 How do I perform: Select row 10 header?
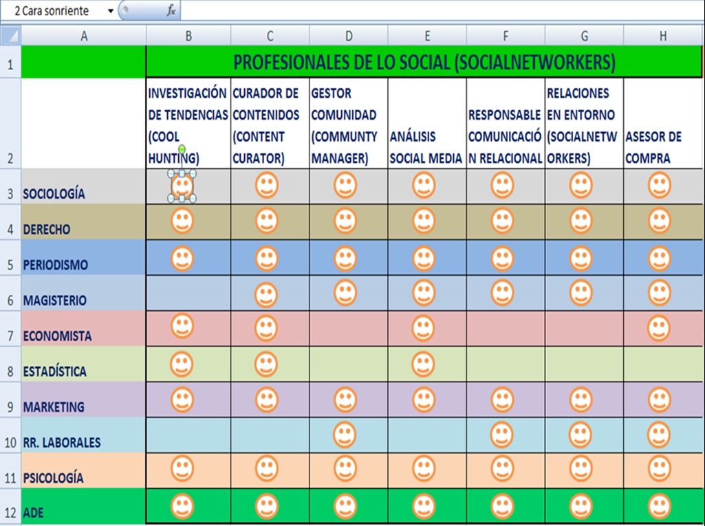pyautogui.click(x=10, y=435)
